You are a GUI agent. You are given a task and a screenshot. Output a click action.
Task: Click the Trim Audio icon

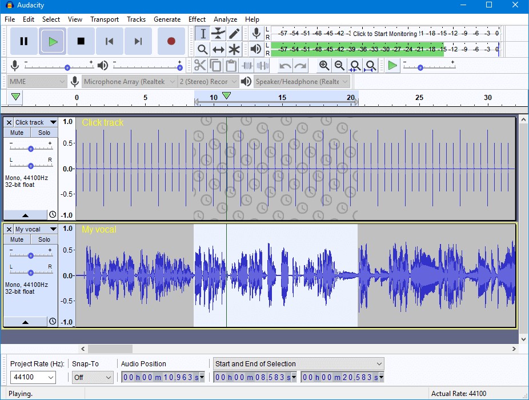248,65
